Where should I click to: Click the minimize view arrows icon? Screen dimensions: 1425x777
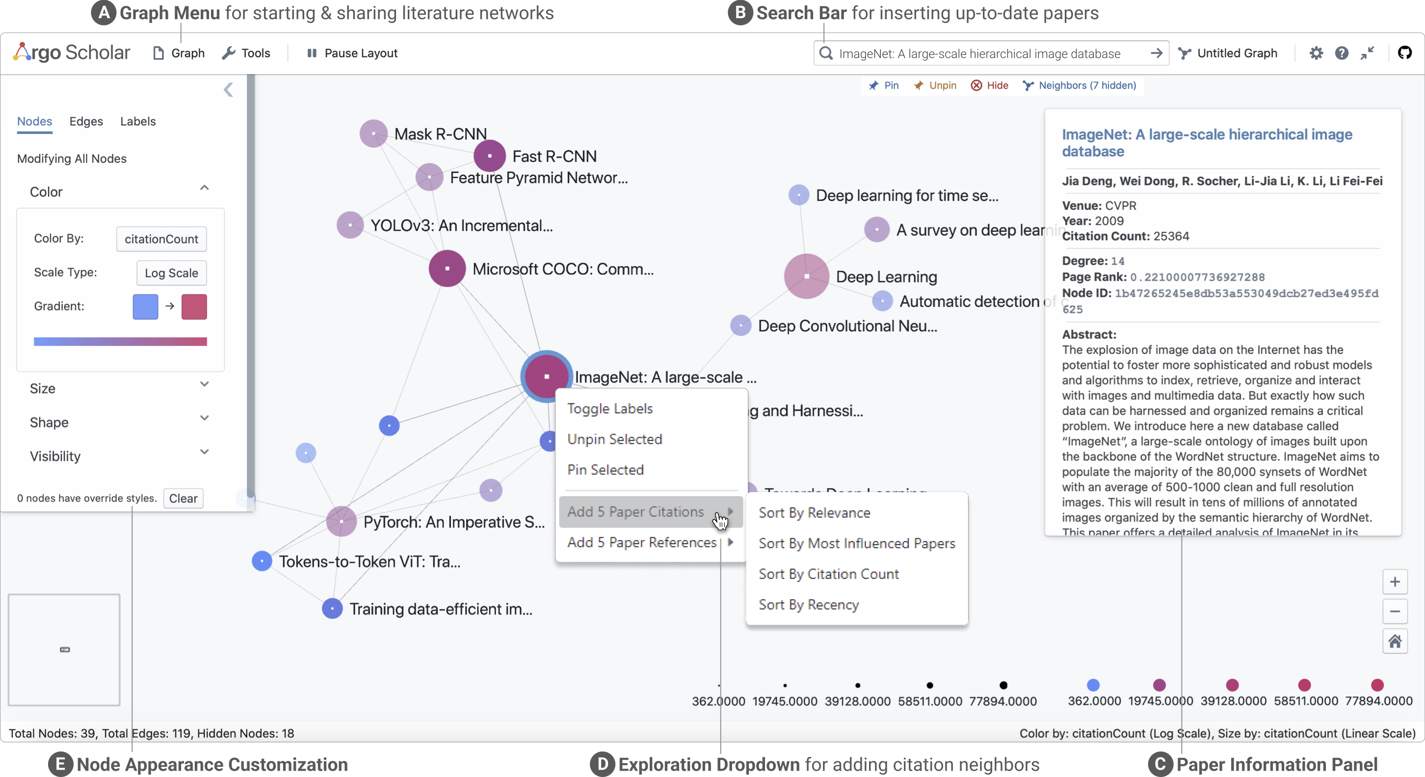click(x=1368, y=53)
